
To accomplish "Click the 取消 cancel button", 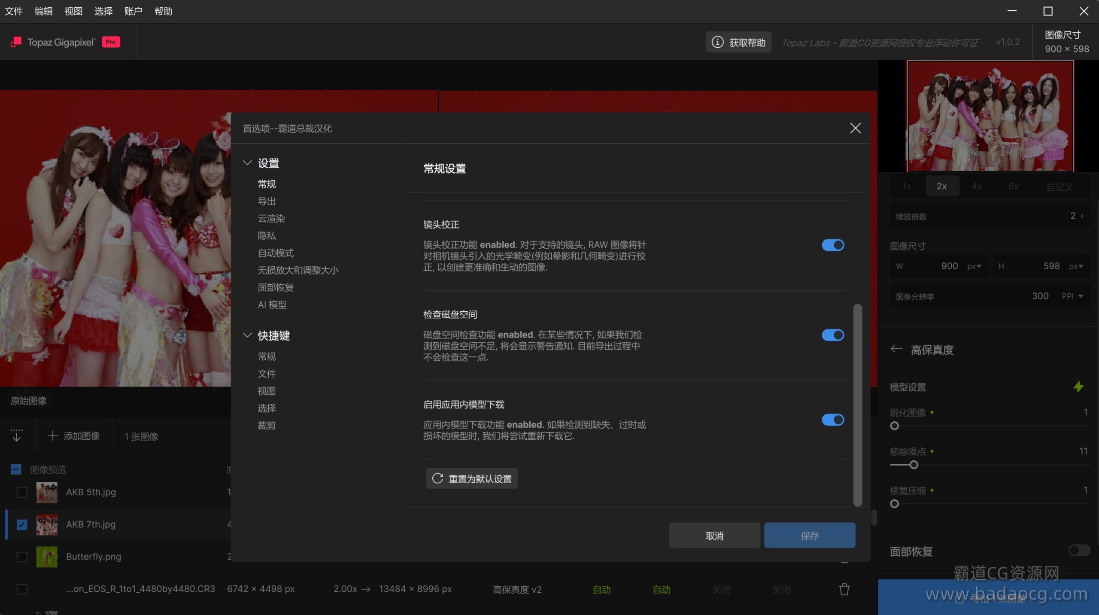I will tap(714, 536).
